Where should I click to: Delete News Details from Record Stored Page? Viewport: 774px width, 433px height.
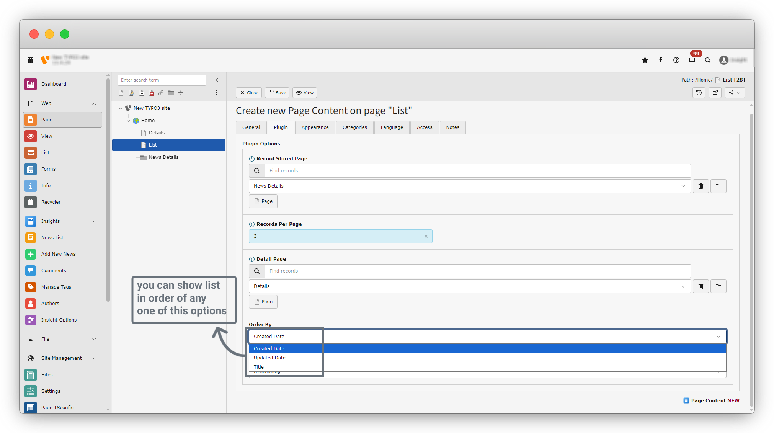pyautogui.click(x=701, y=186)
